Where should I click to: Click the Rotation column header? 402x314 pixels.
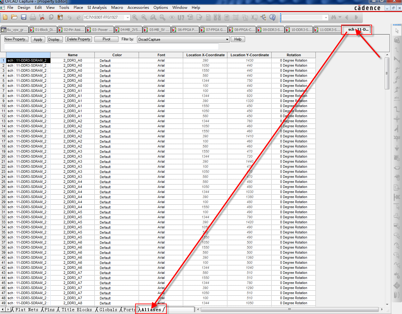coord(294,55)
